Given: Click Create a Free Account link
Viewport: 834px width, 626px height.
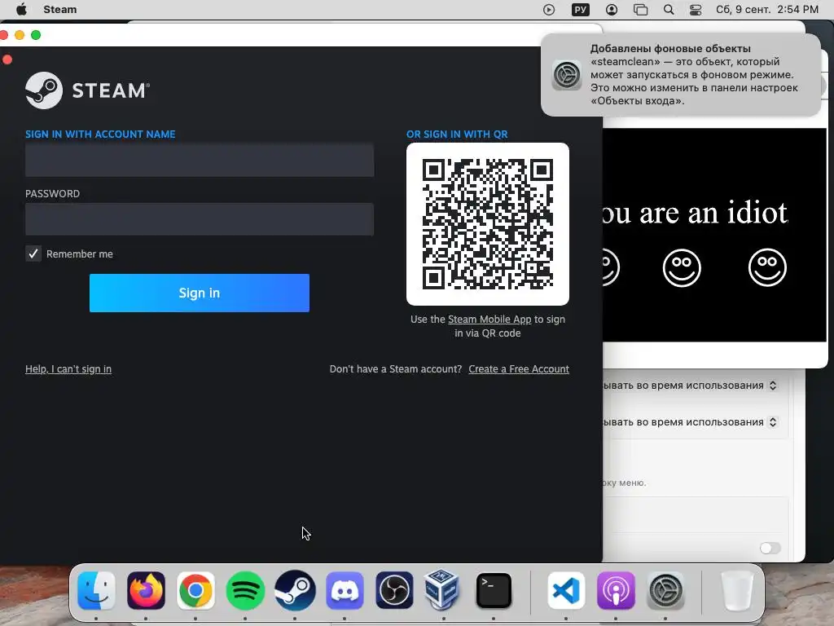Looking at the screenshot, I should click(x=519, y=369).
